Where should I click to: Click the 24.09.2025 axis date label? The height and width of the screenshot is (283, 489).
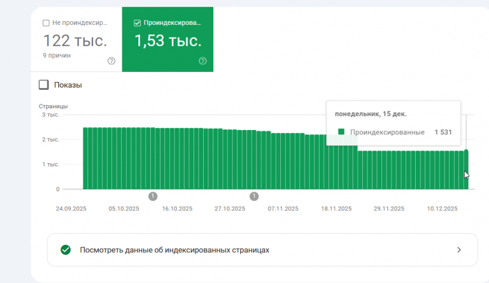71,208
